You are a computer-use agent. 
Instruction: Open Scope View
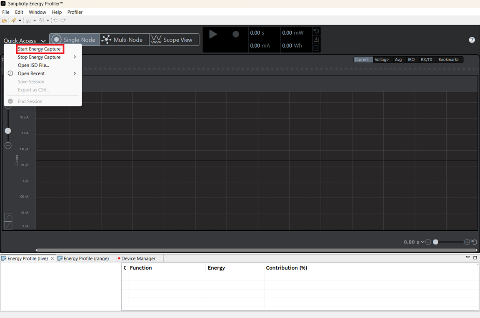[174, 39]
